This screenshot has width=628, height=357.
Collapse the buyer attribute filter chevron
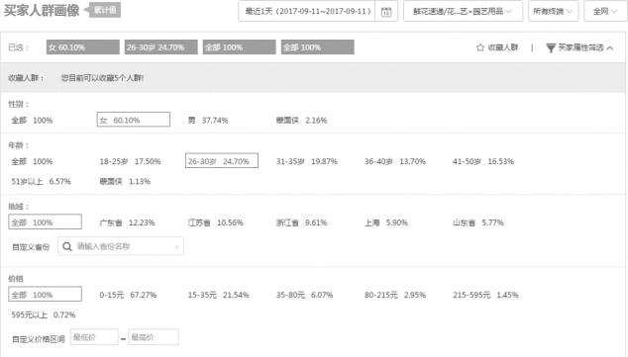(x=609, y=48)
